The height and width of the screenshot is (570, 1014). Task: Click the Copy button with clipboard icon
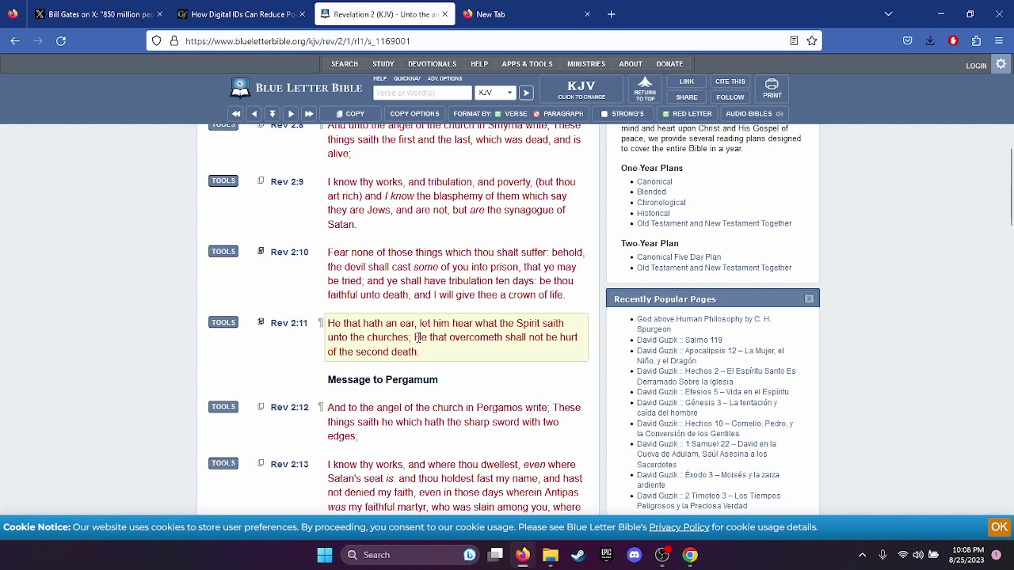coord(350,114)
